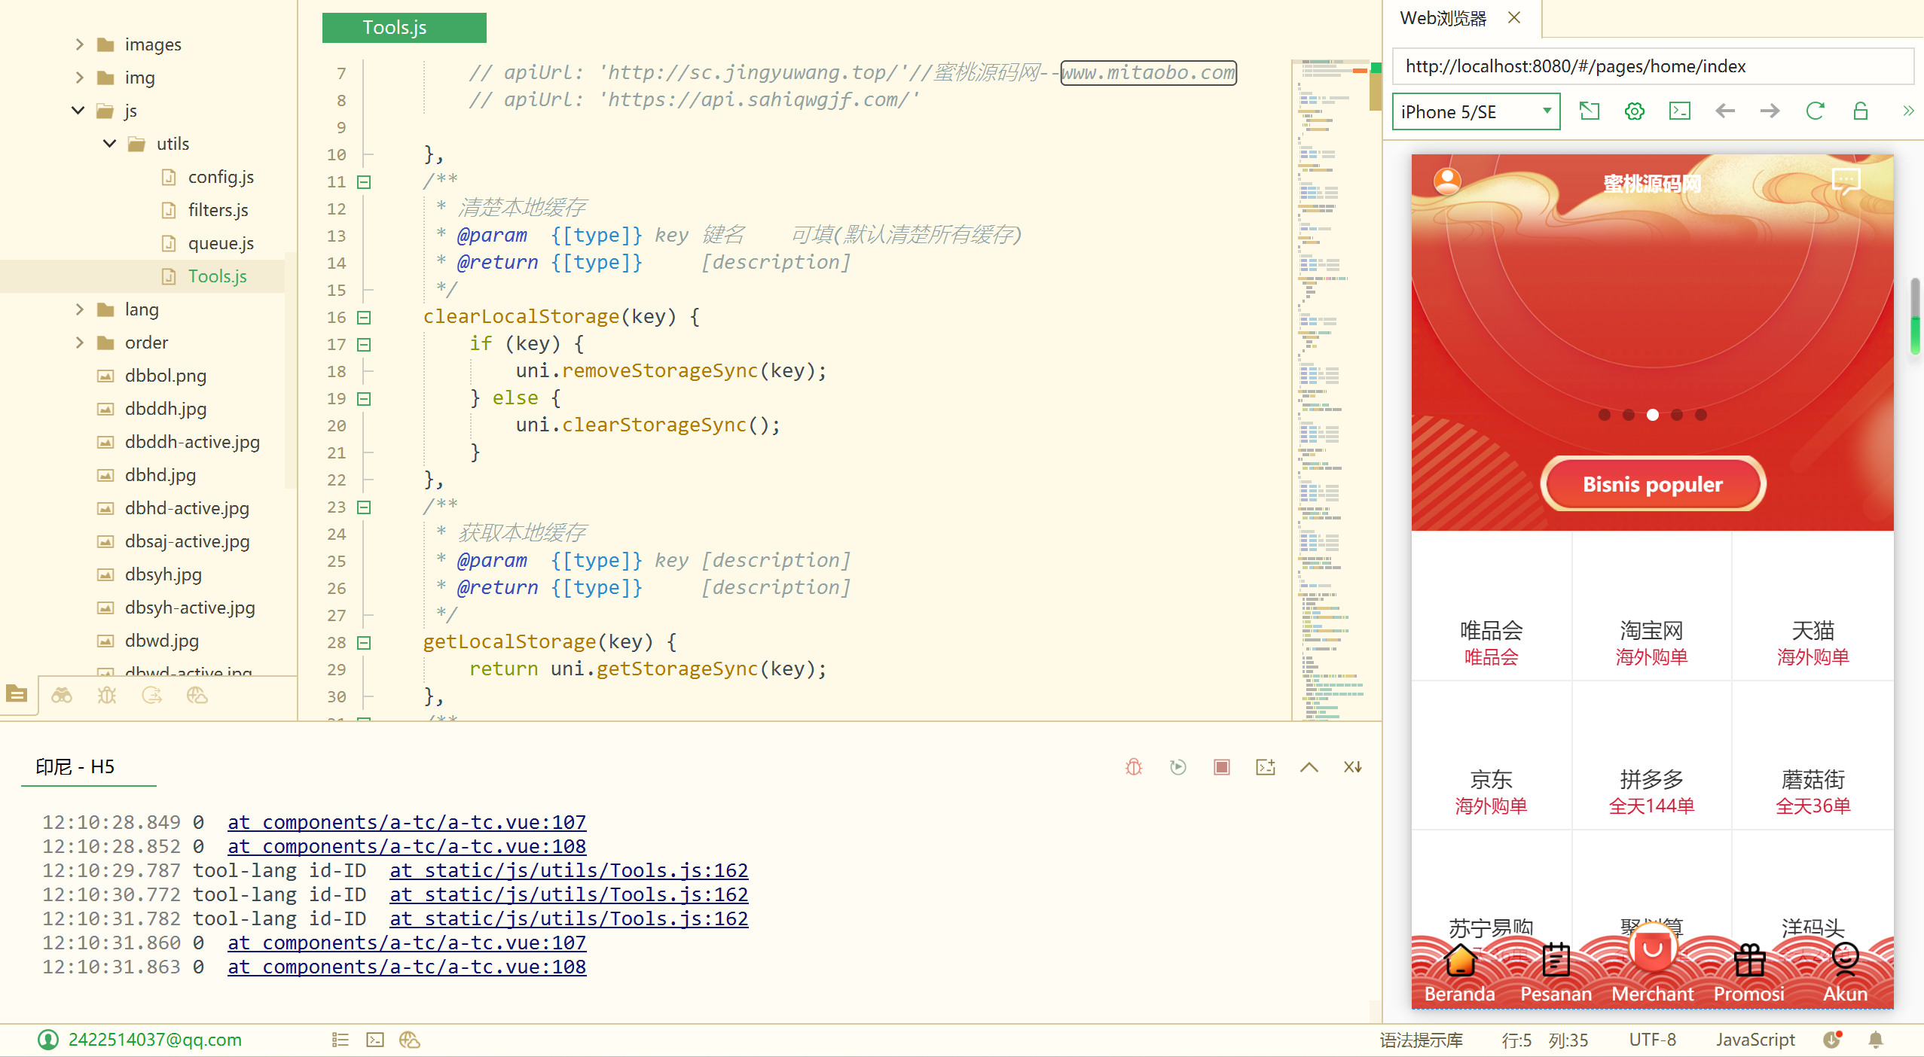Open browser developer console icon
Screen dimensions: 1924x1057
[1680, 111]
